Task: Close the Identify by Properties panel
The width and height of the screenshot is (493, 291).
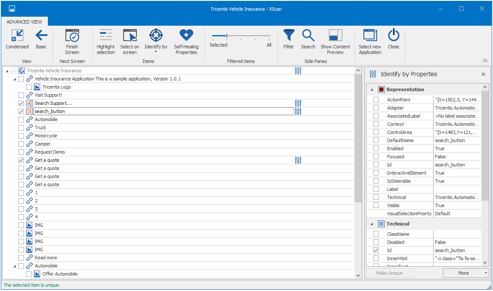Action: [x=483, y=74]
